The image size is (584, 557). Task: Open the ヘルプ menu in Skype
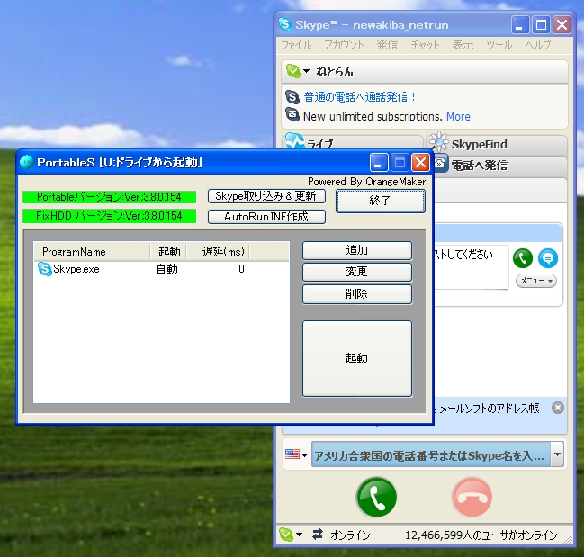538,45
